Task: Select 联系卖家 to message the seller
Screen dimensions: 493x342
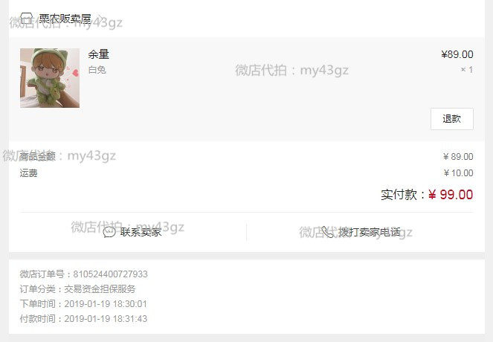Action: (x=141, y=232)
